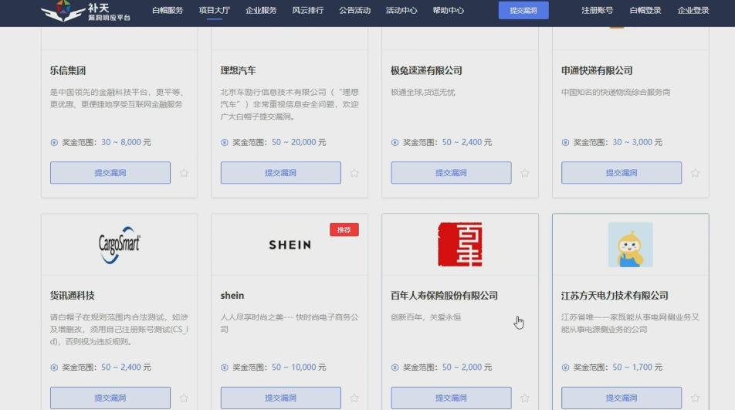Image resolution: width=735 pixels, height=410 pixels.
Task: Submit a vulnerability for 理想汽车
Action: tap(281, 173)
